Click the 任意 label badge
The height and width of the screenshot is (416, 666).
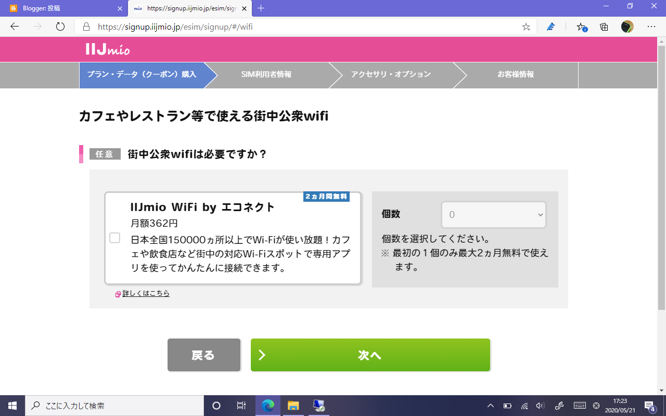point(105,154)
